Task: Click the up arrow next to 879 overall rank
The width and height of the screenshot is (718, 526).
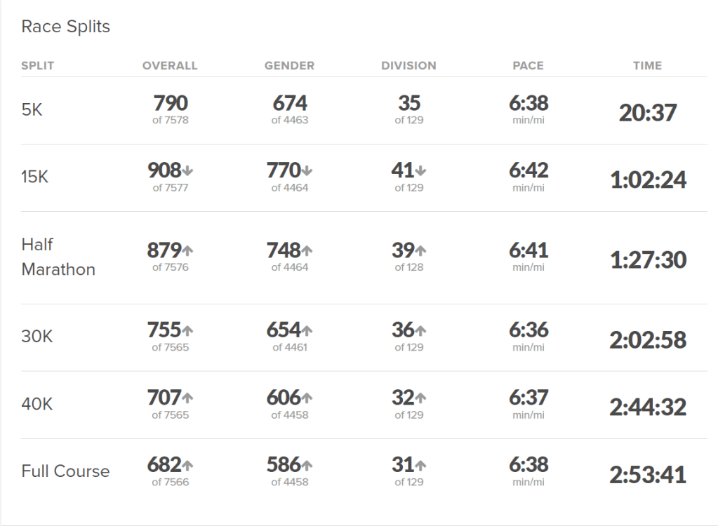Action: [x=187, y=251]
